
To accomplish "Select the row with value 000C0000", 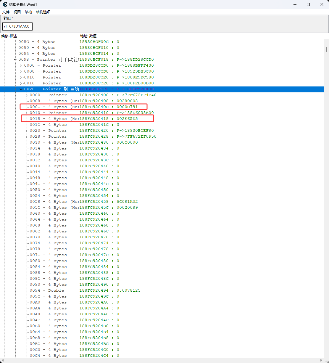I will coord(162,142).
